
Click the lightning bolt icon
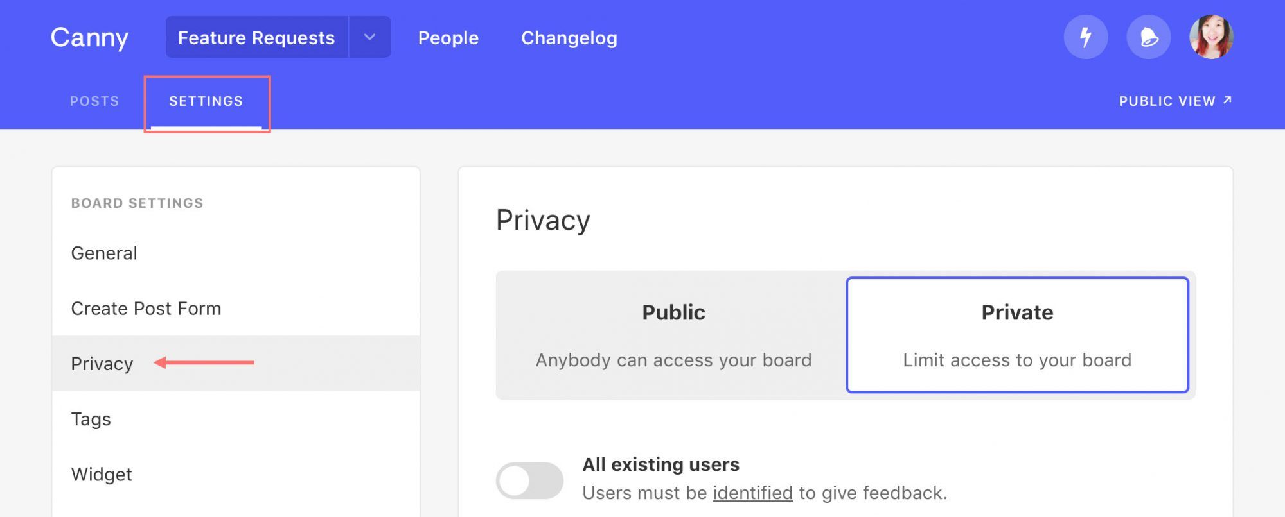(1085, 37)
